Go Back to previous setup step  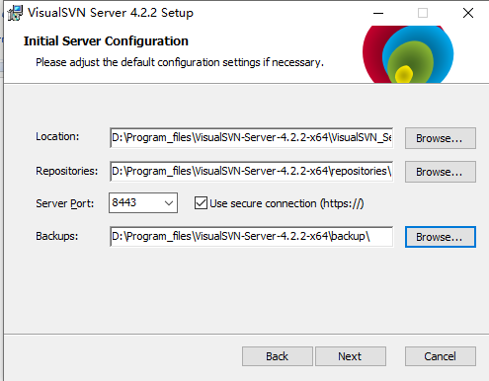pos(278,356)
